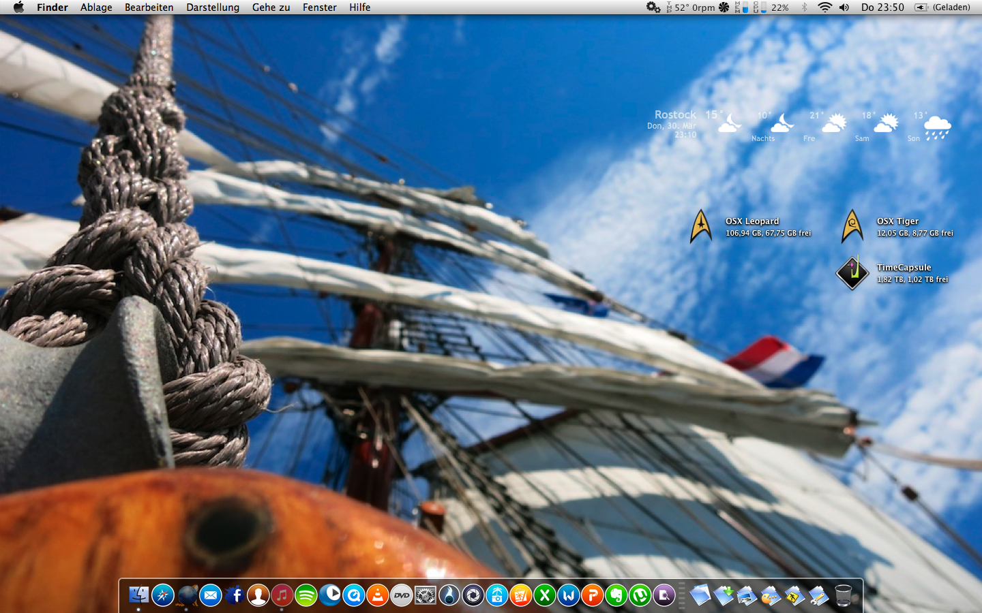The width and height of the screenshot is (982, 613).
Task: Open the Hilfe menu
Action: [360, 7]
